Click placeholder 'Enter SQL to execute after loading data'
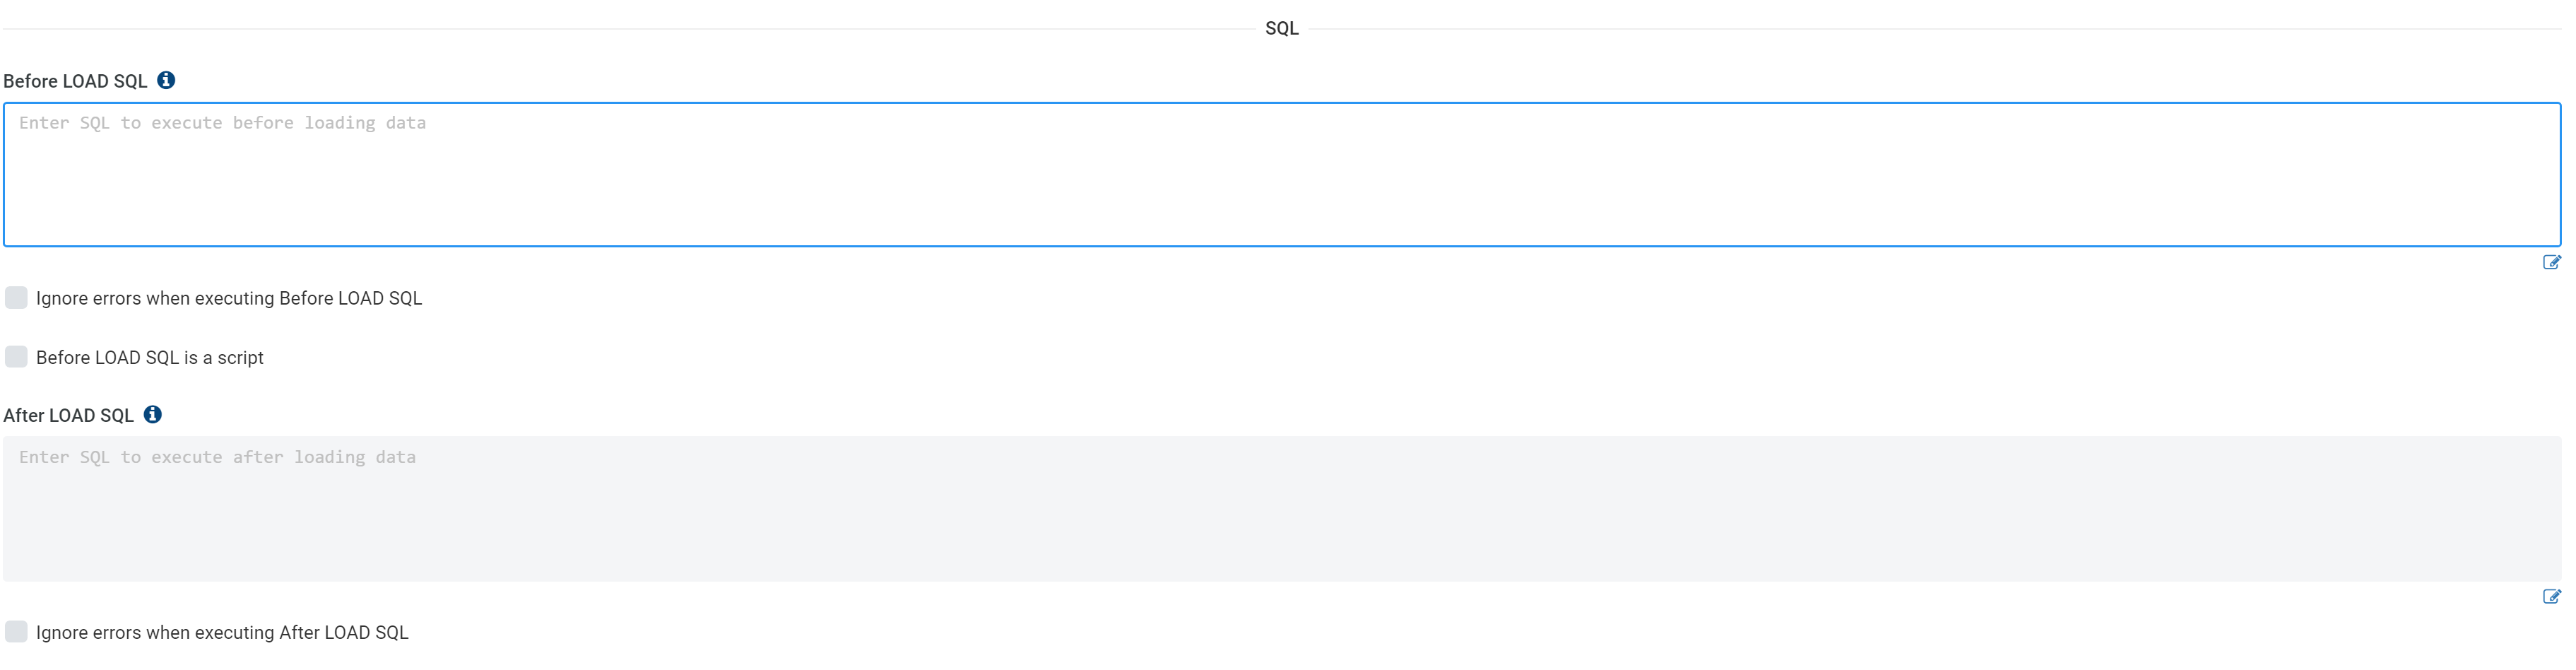The height and width of the screenshot is (670, 2576). click(x=217, y=457)
